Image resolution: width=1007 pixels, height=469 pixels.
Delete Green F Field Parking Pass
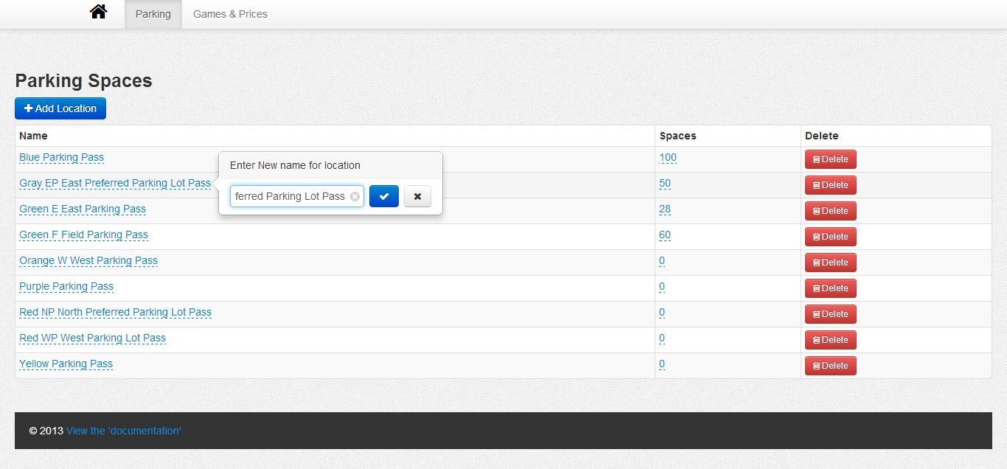830,237
